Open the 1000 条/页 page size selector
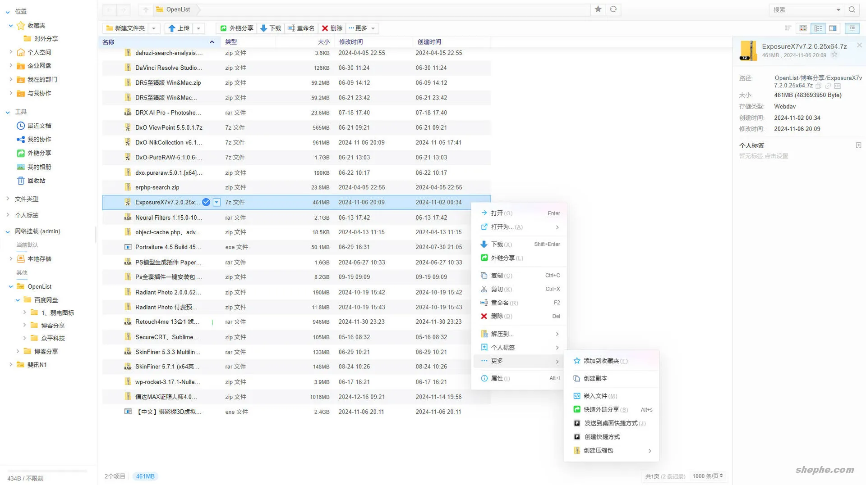 point(708,476)
